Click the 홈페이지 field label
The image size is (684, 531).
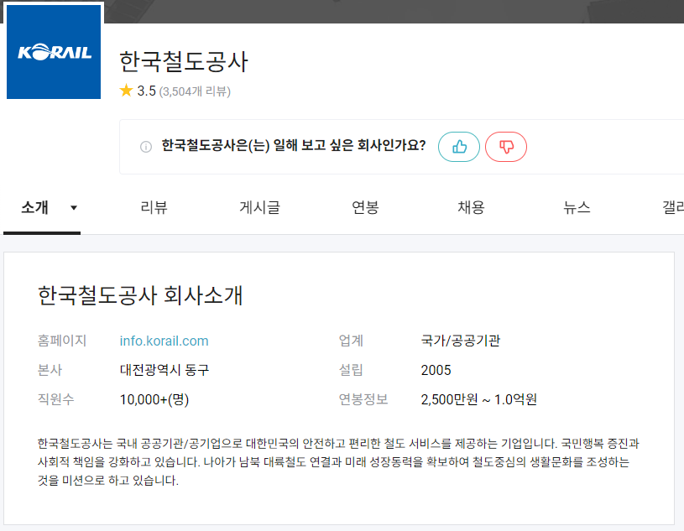[x=62, y=341]
